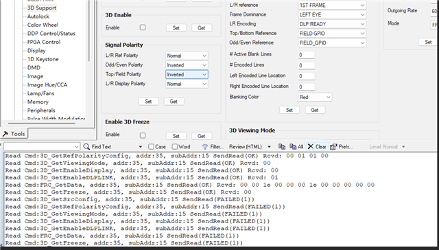Select FPGA Control in the tree
The height and width of the screenshot is (250, 439).
point(44,42)
